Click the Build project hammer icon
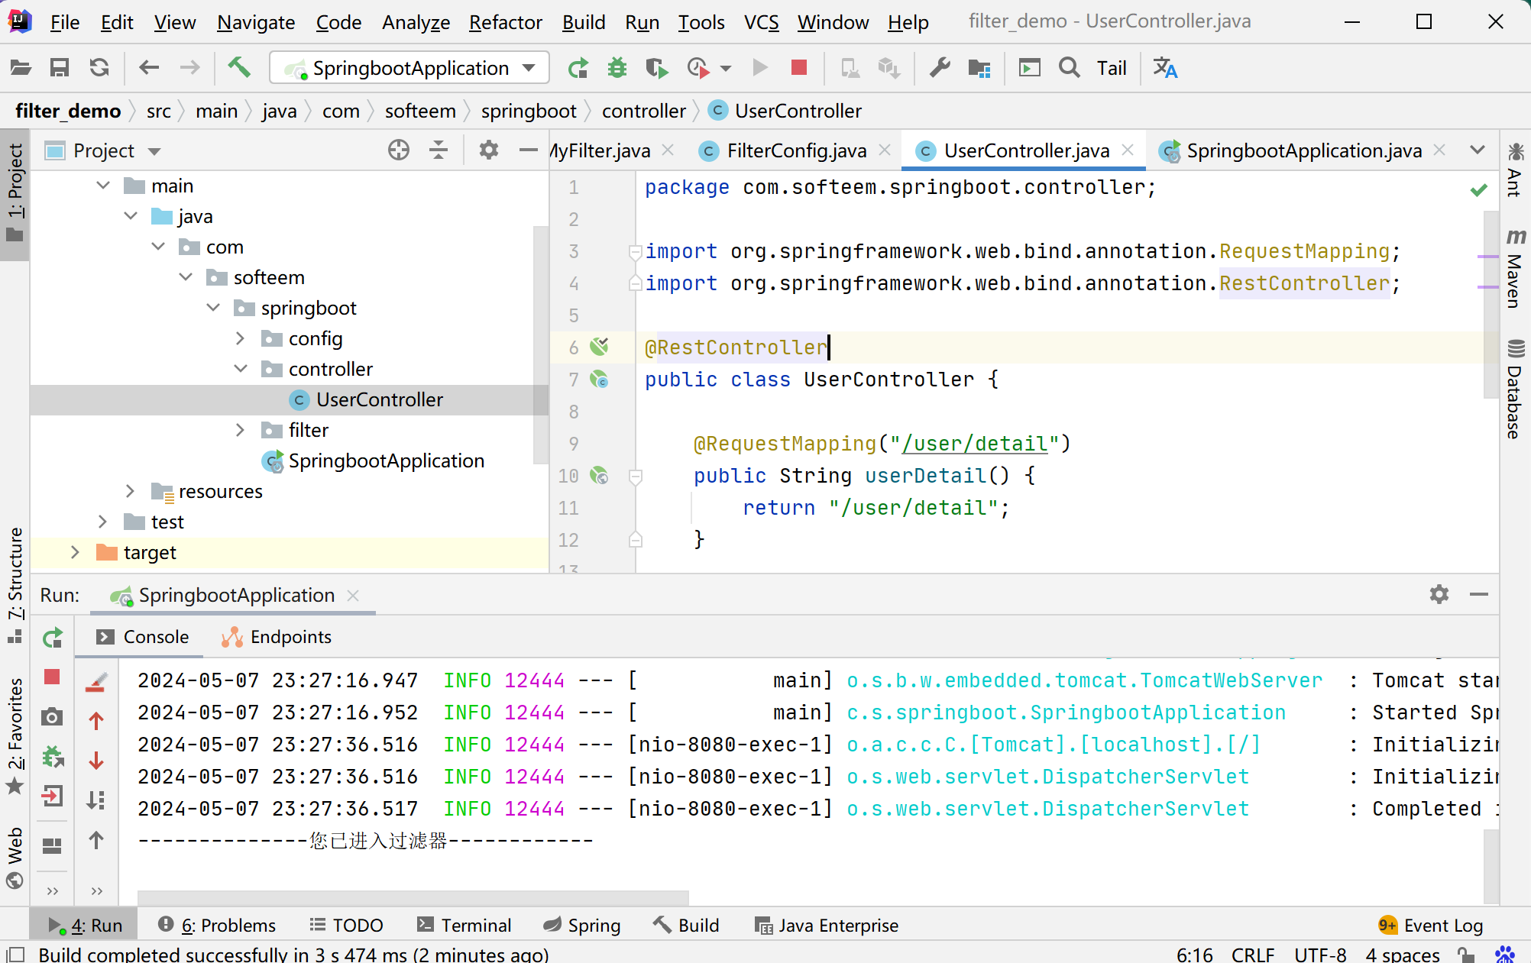 (239, 68)
